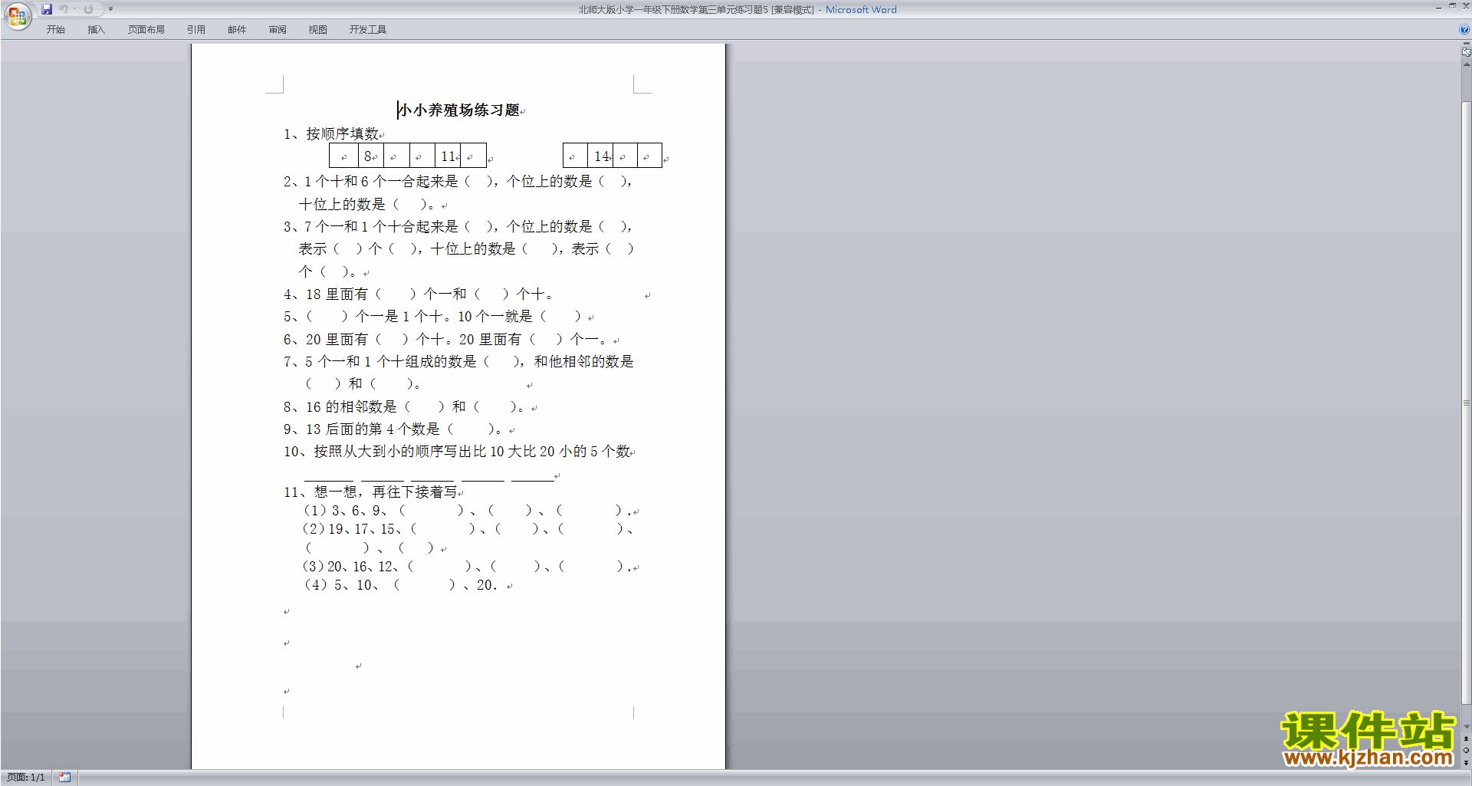Open the Select Browse Object round button
1472x786 pixels.
[1467, 751]
